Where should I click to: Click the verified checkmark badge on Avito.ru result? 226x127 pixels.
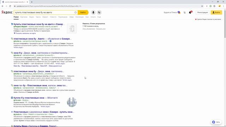pos(50,41)
